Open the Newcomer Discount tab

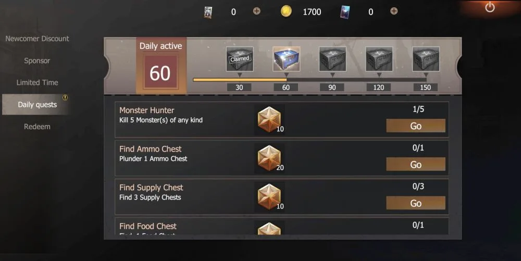click(37, 39)
